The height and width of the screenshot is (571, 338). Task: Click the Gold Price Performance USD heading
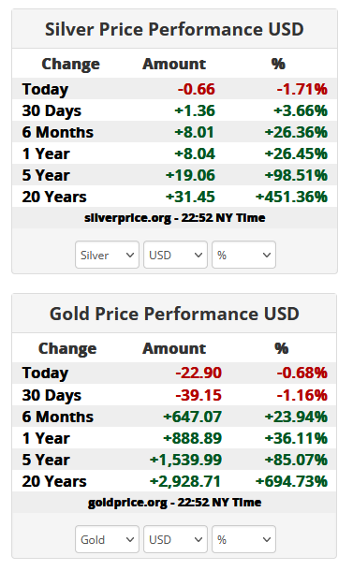click(174, 314)
